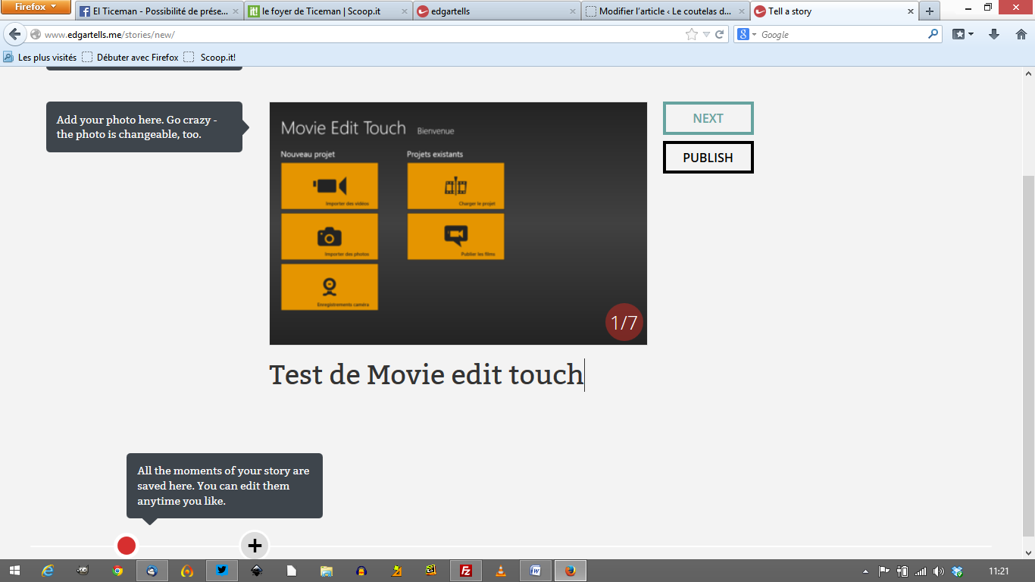Click the Dropbox tray icon

[x=958, y=571]
